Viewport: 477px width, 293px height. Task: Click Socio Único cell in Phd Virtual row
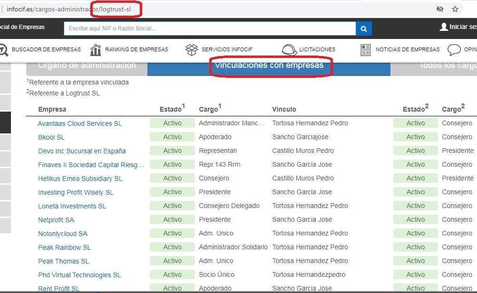tap(216, 275)
